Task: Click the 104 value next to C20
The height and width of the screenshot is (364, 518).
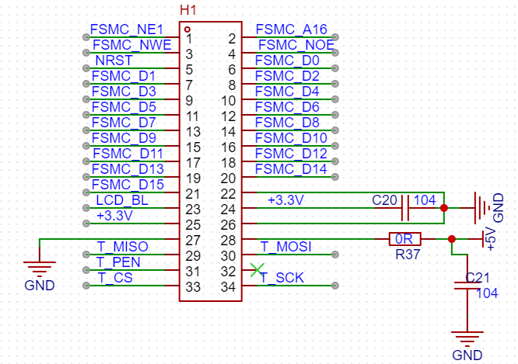Action: [x=425, y=199]
